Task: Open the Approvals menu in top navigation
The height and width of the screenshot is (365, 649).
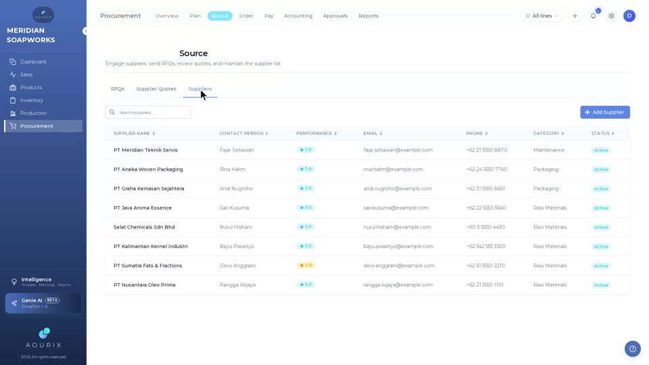Action: (x=335, y=16)
